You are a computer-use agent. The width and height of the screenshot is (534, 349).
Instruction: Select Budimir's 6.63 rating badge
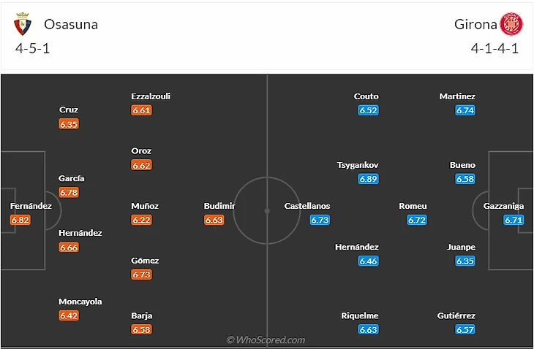[214, 220]
